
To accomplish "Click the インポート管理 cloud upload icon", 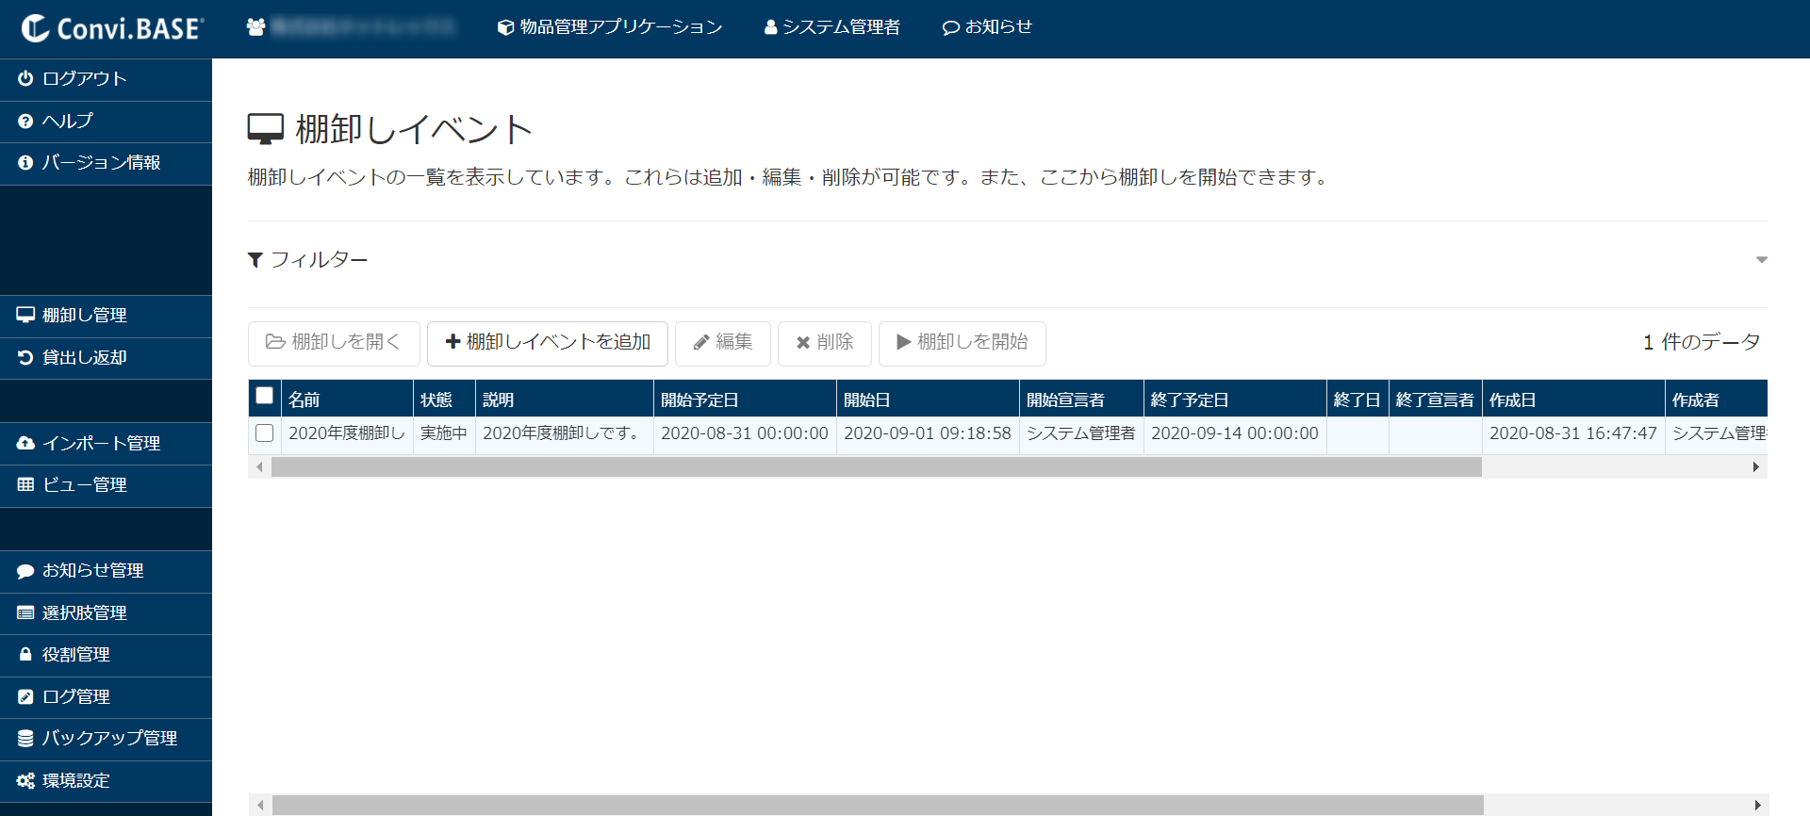I will click(x=25, y=443).
